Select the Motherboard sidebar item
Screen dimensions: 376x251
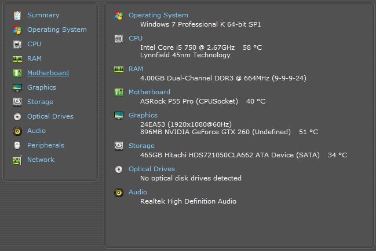click(48, 73)
